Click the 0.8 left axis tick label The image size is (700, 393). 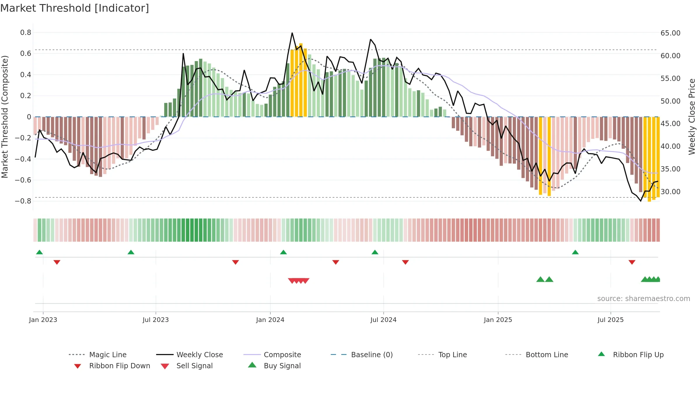pos(26,32)
